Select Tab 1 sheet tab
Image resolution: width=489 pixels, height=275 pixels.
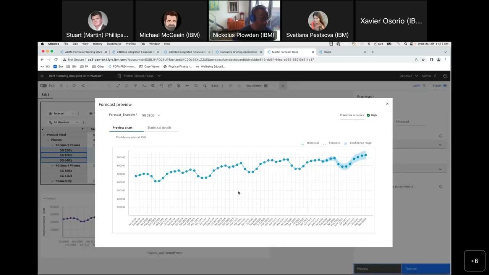point(45,94)
